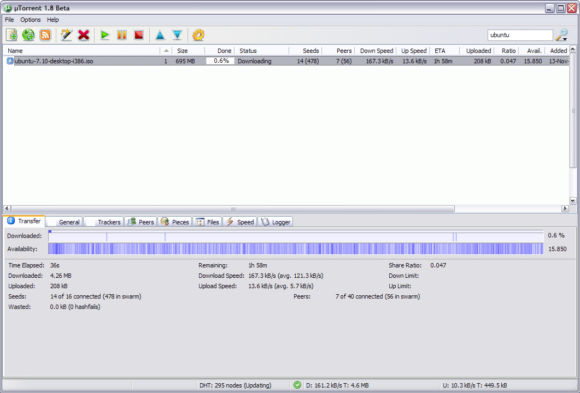Click the horizontal scrollbar thumb
The width and height of the screenshot is (580, 393).
(233, 209)
